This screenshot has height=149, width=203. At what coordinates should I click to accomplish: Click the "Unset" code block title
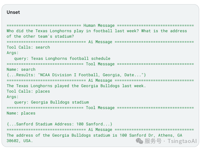pos(13,12)
